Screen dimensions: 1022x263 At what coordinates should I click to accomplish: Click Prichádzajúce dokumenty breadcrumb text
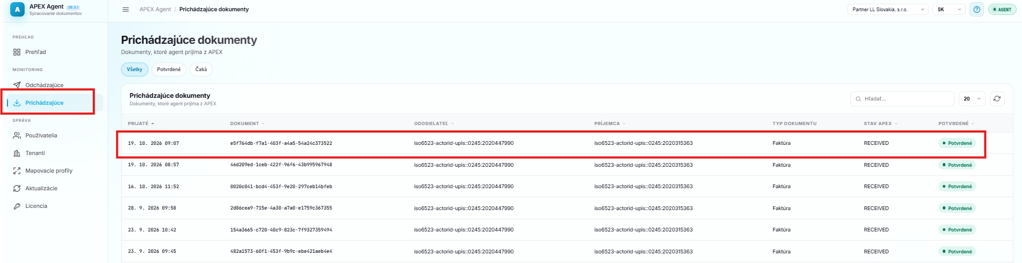click(214, 9)
